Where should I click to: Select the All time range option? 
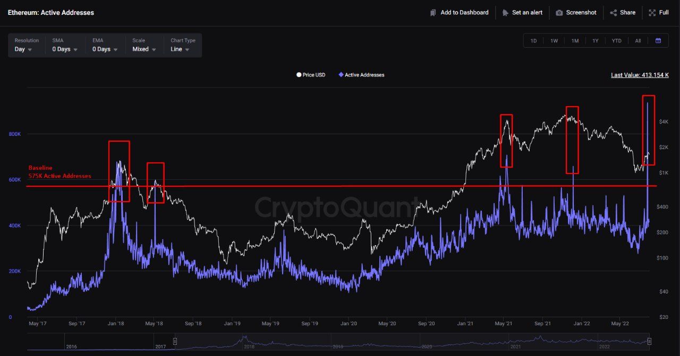[x=638, y=41]
